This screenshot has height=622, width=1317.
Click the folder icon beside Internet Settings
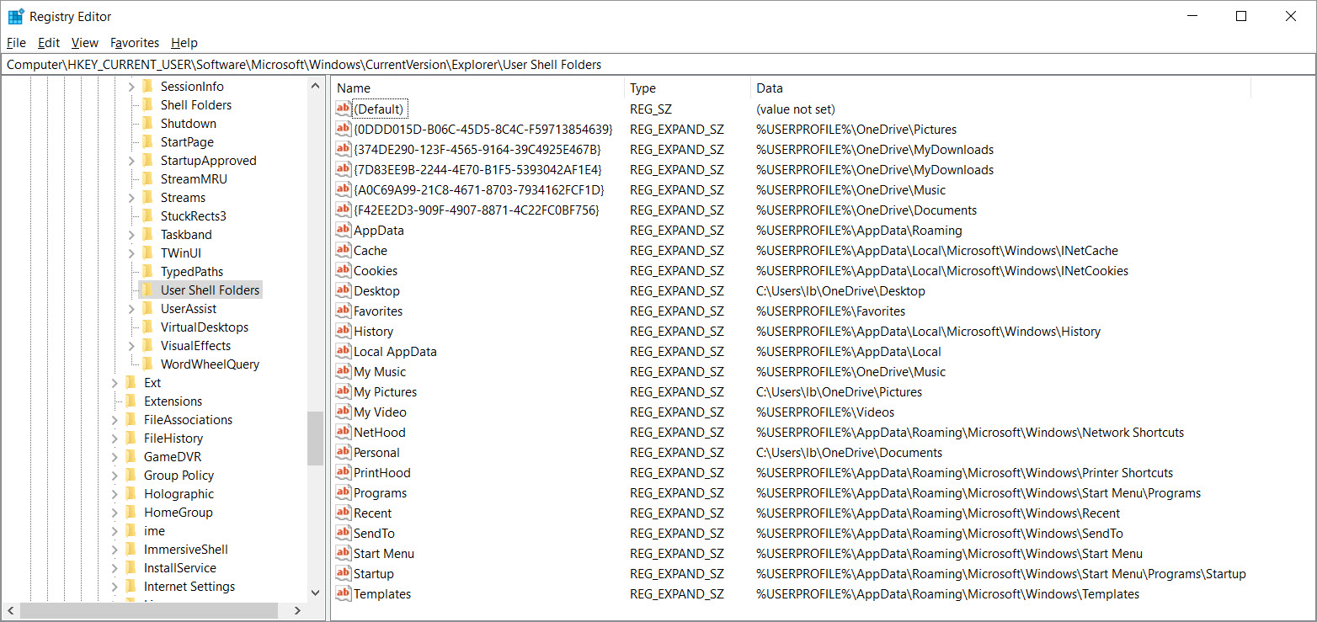tap(131, 586)
